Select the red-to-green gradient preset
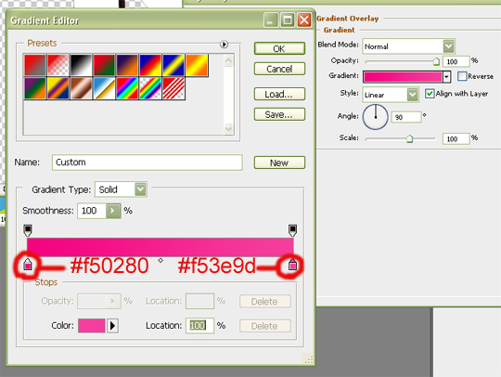 click(x=104, y=66)
